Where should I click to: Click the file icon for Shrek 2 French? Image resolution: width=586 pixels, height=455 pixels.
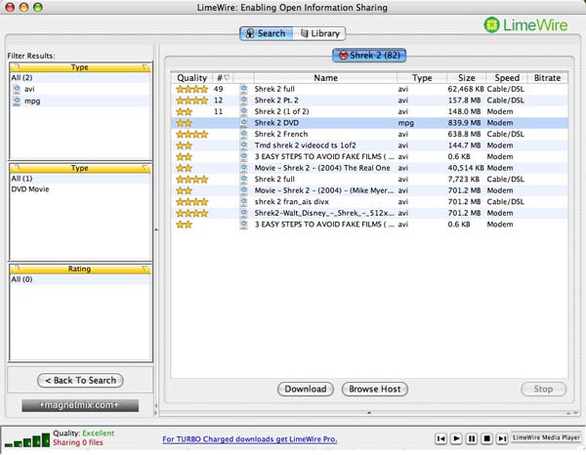coord(243,134)
